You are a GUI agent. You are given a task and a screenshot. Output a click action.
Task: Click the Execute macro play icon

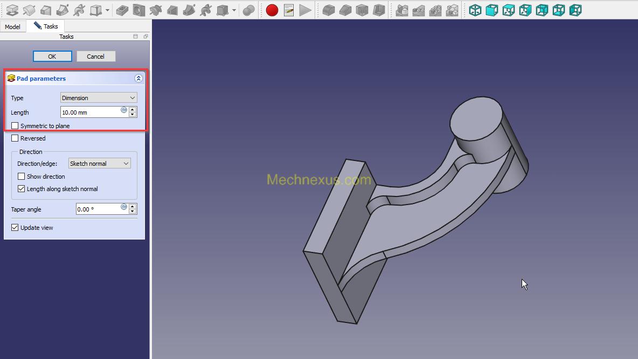point(306,10)
